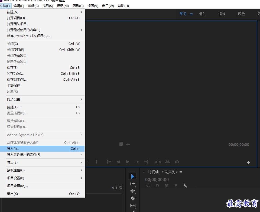Open the 学习 workspace menu icon
The height and width of the screenshot is (212, 260).
click(x=191, y=14)
